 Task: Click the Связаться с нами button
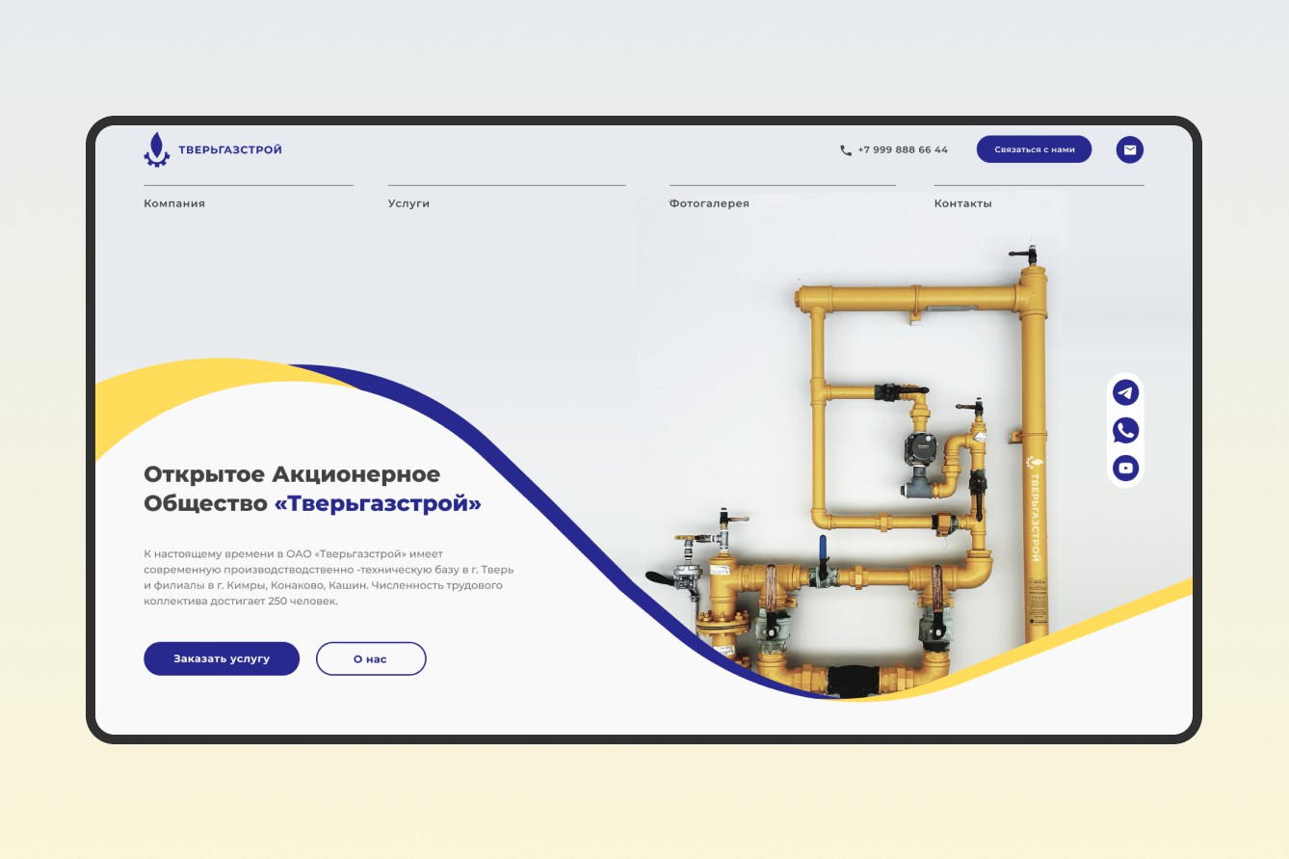click(x=1034, y=149)
